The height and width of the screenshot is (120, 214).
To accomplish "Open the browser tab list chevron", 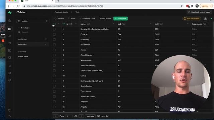I will click(211, 1).
